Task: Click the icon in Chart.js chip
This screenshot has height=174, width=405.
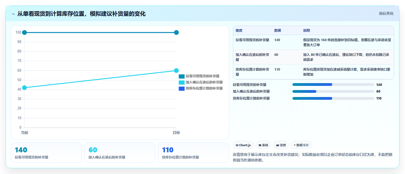Action: (237, 145)
